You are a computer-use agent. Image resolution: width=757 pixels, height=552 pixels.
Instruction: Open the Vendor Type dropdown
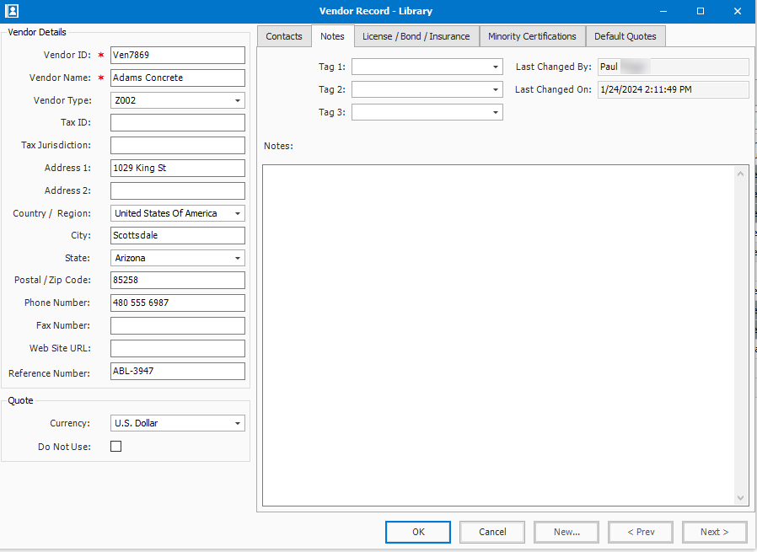(x=238, y=100)
